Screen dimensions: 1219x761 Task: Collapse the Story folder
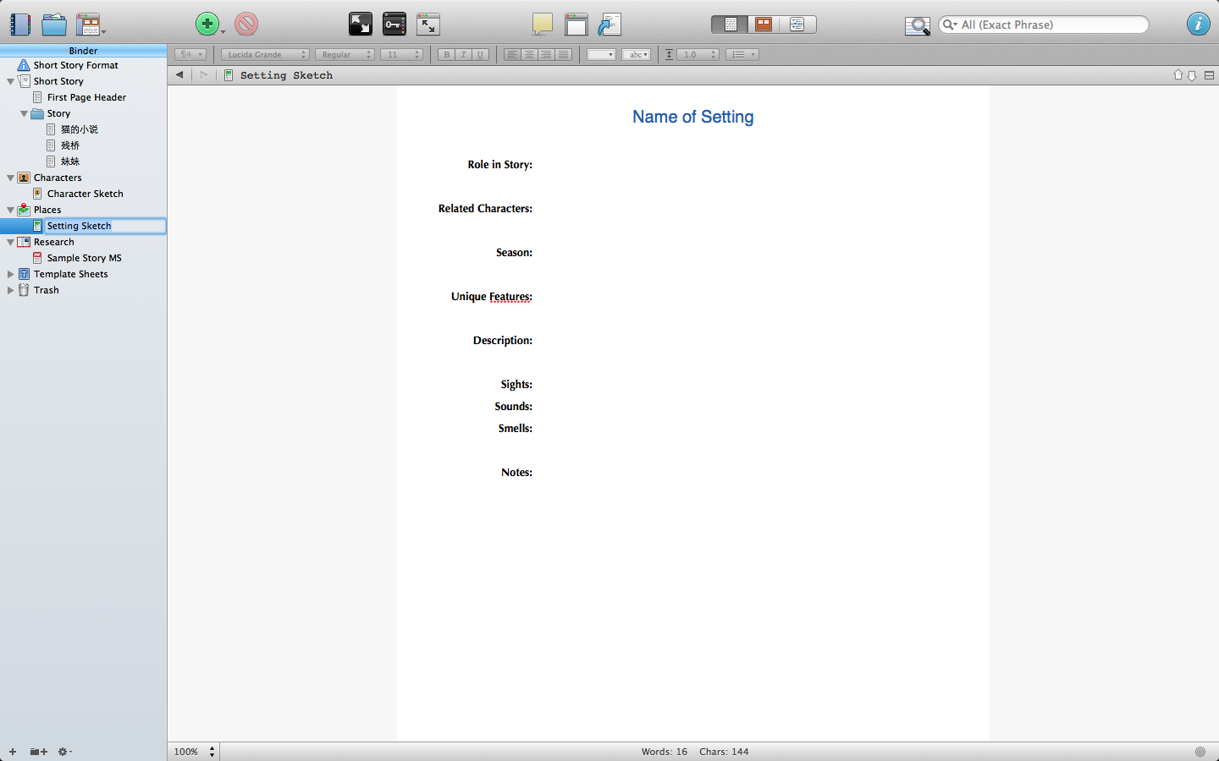point(24,113)
